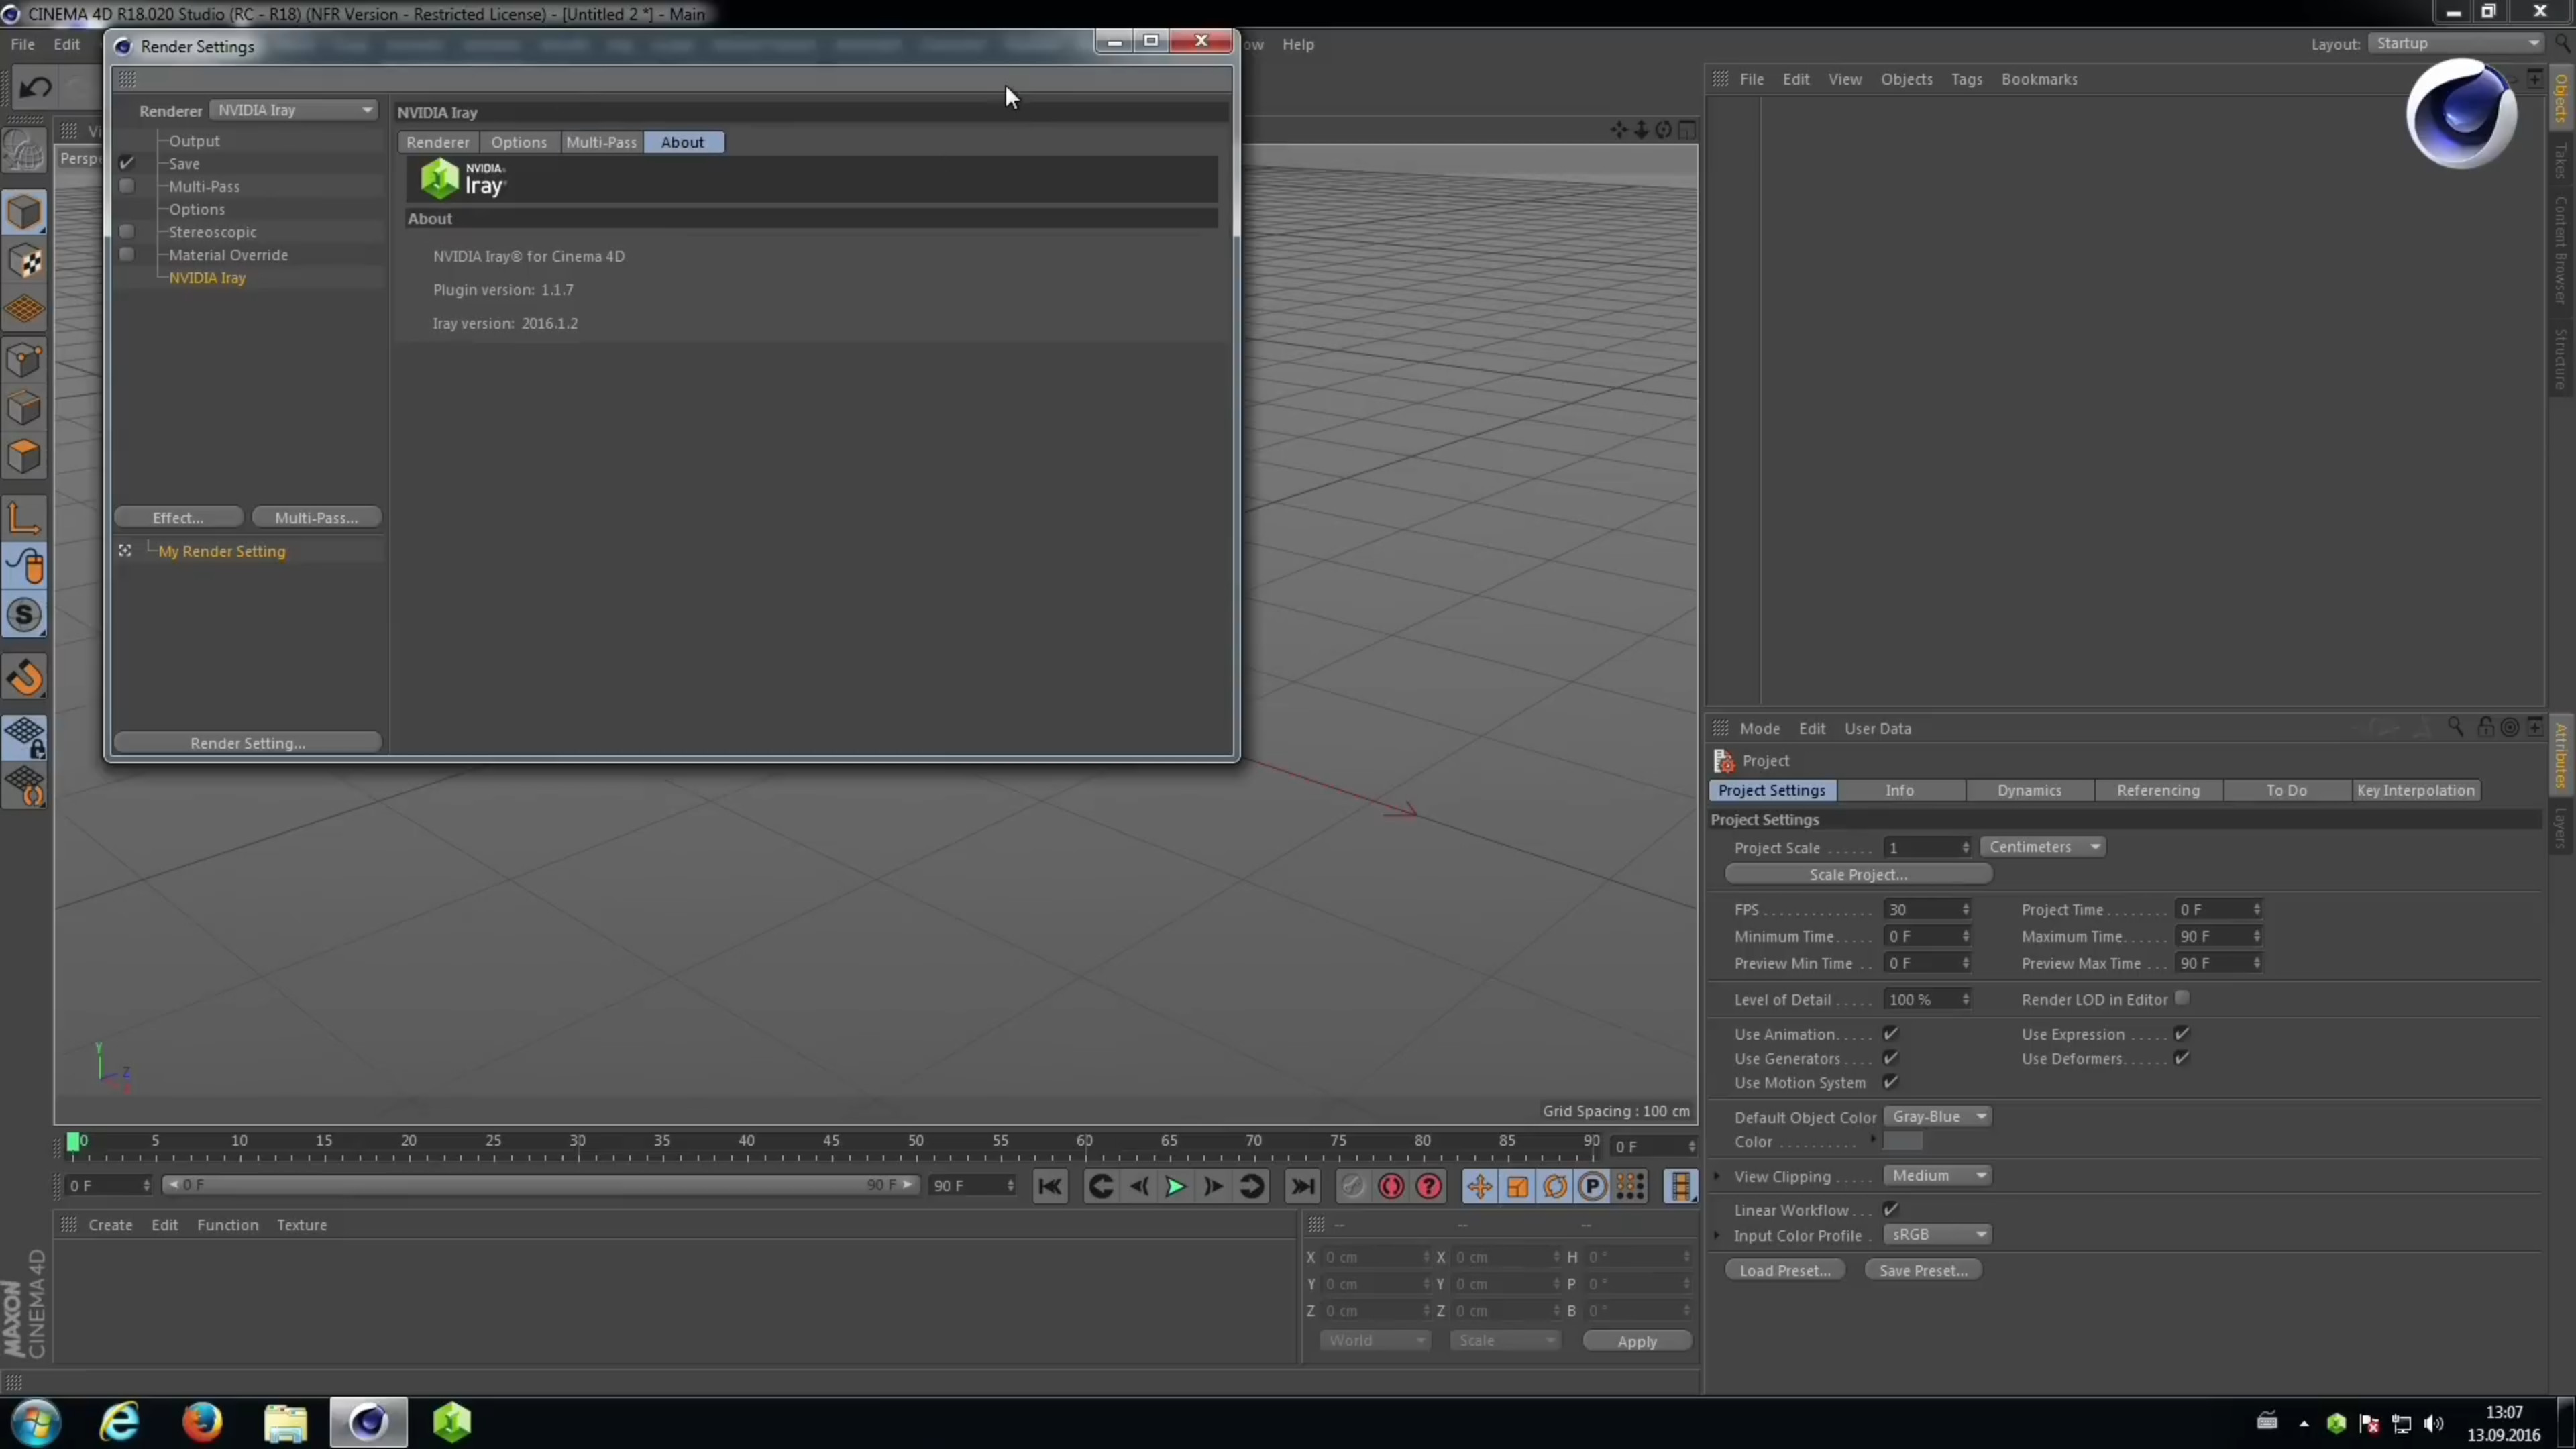Open the Input Color Profile sRGB dropdown
Image resolution: width=2576 pixels, height=1449 pixels.
coord(1937,1234)
